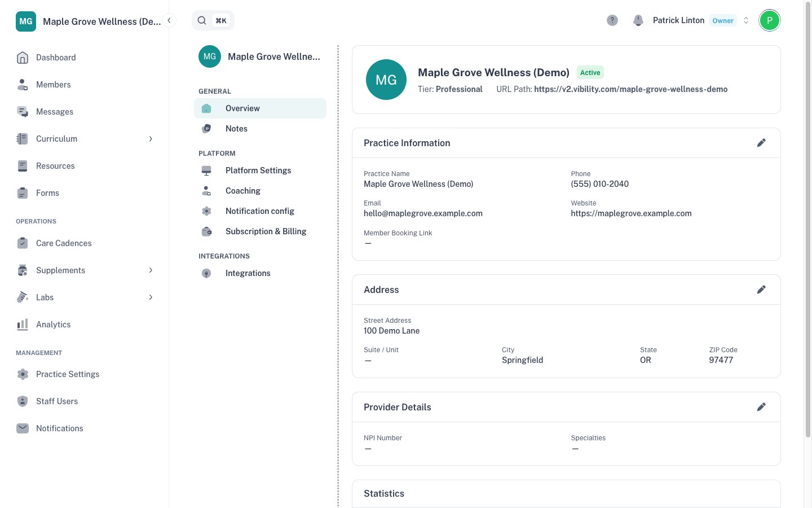Expand the Labs submenu chevron
This screenshot has width=812, height=508.
[151, 297]
